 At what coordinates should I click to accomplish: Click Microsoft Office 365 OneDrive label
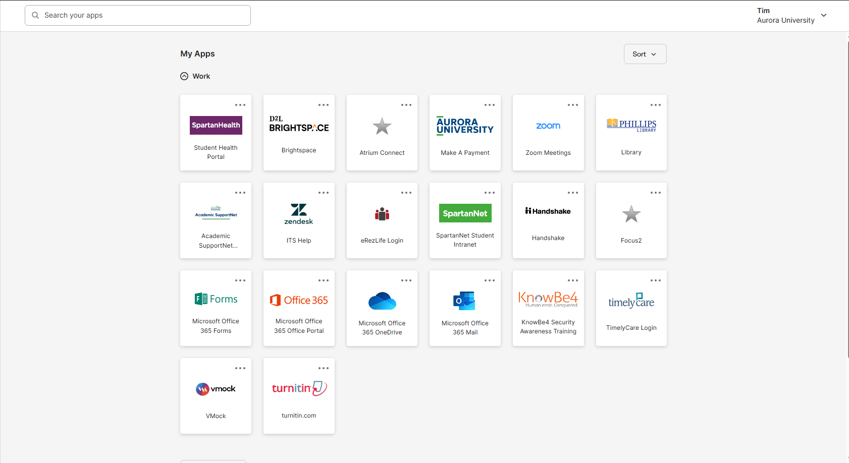tap(382, 328)
